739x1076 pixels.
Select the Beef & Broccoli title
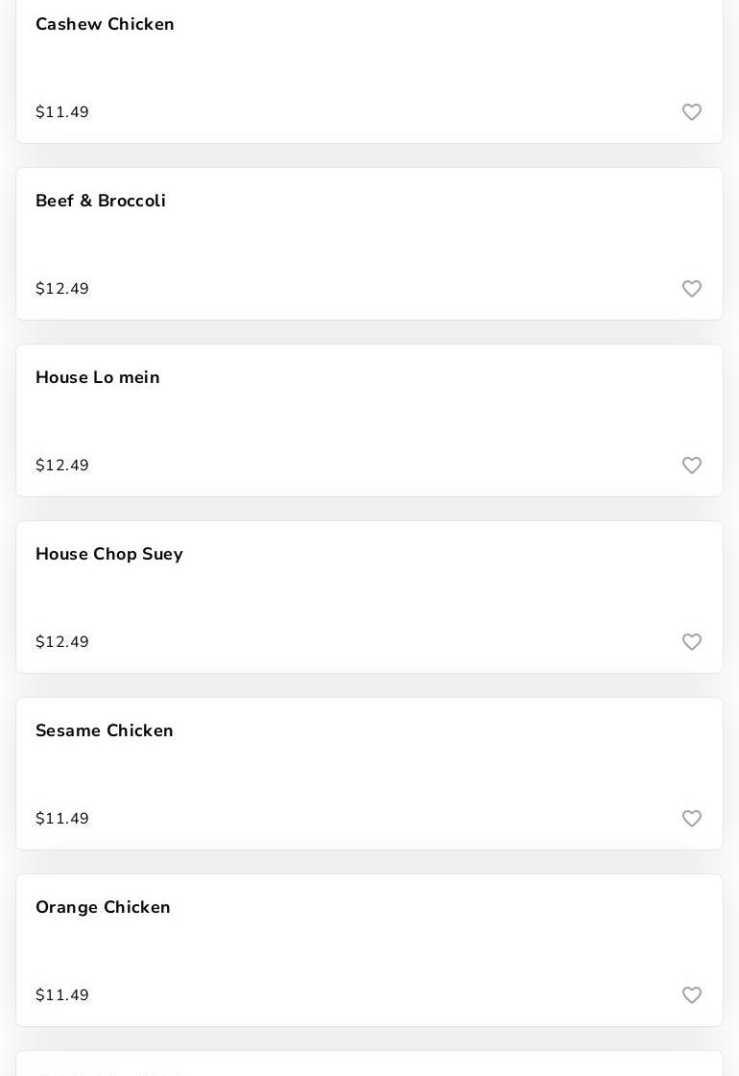pyautogui.click(x=101, y=202)
